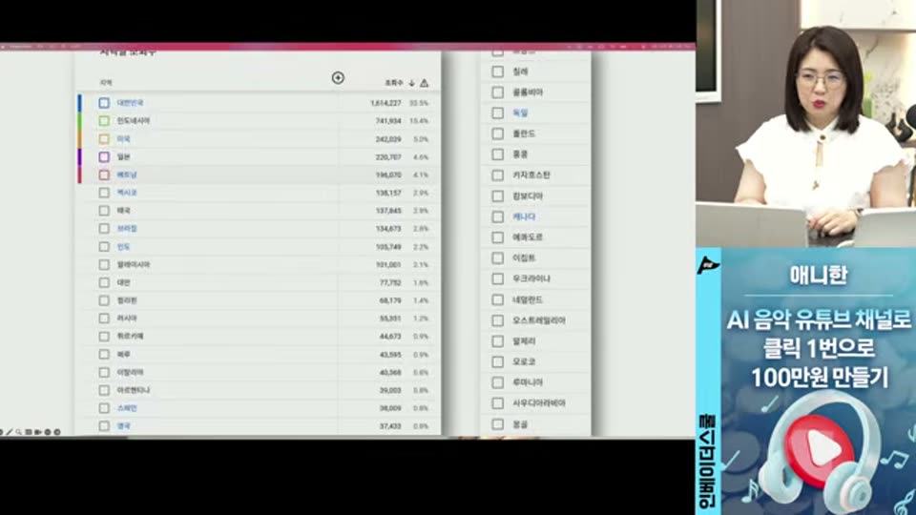Open the 대한민국 country link
The height and width of the screenshot is (515, 916).
[x=130, y=103]
